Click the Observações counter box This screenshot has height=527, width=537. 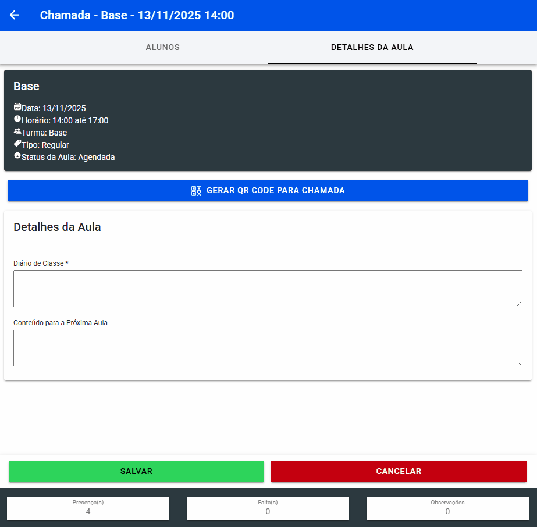447,508
